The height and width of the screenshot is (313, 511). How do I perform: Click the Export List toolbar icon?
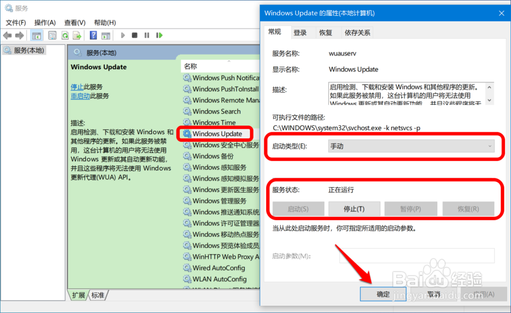pyautogui.click(x=77, y=35)
